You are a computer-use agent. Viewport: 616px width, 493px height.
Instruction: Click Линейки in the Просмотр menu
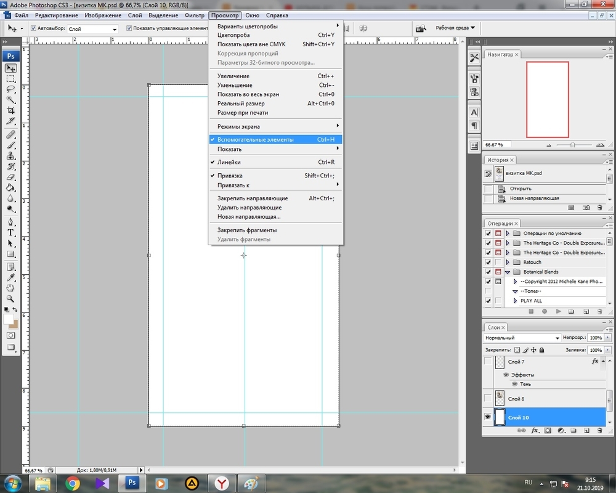click(x=229, y=163)
